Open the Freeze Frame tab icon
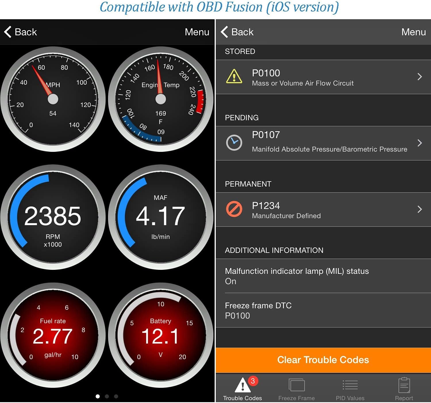The height and width of the screenshot is (403, 431). (x=297, y=385)
